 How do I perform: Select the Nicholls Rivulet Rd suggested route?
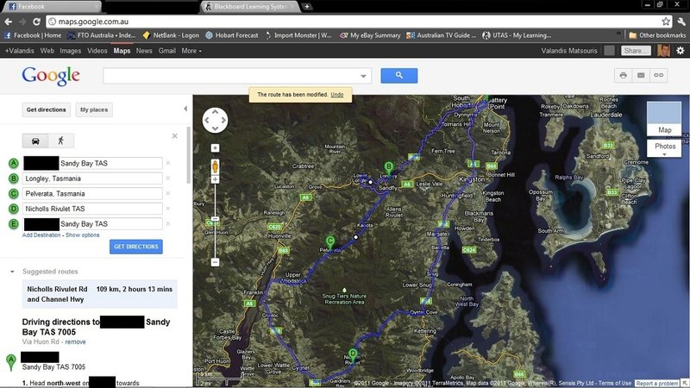(x=100, y=294)
